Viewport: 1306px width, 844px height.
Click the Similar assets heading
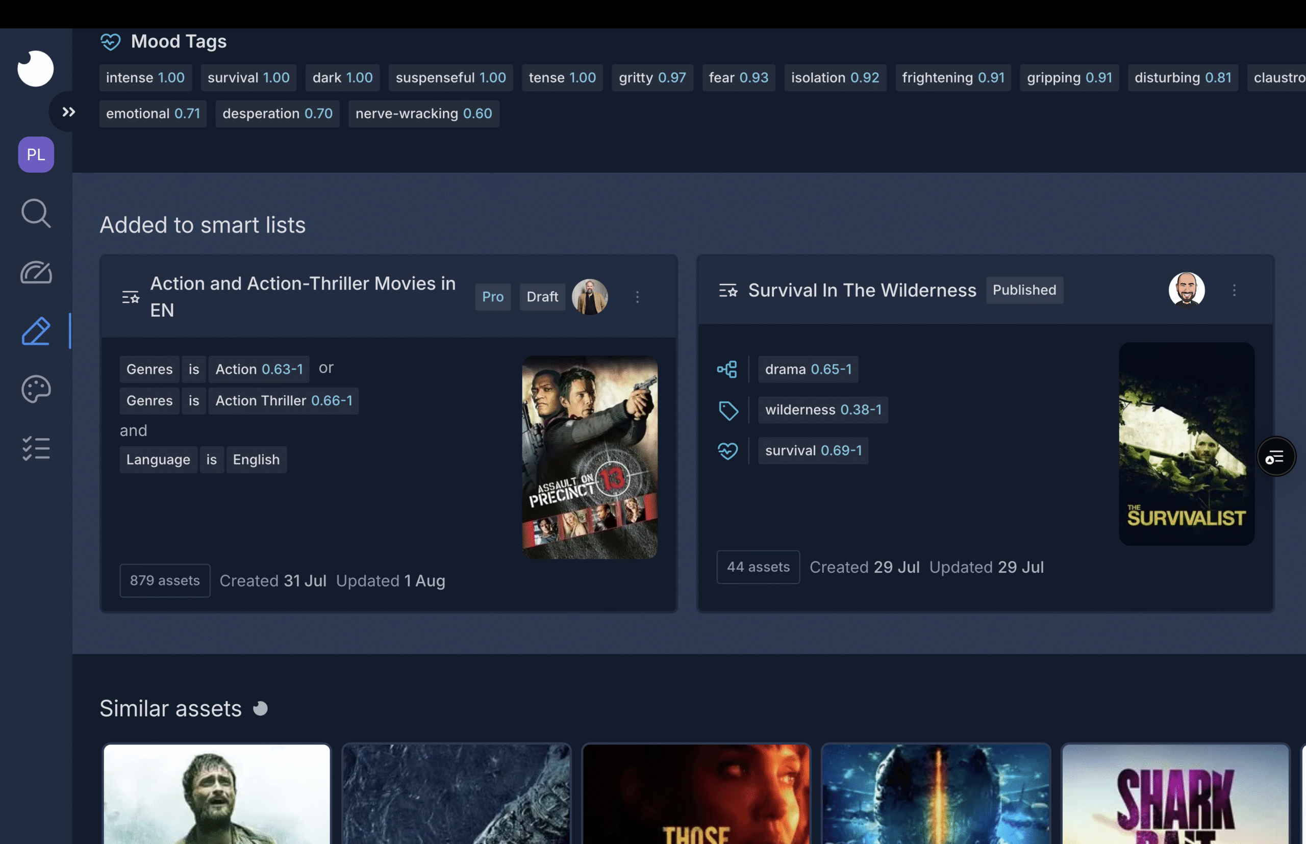click(170, 709)
